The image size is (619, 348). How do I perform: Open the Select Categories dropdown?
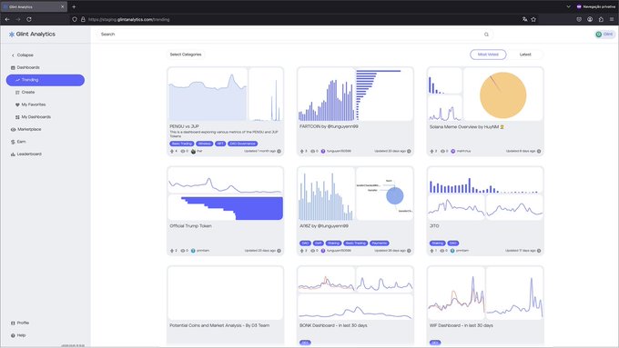pyautogui.click(x=186, y=55)
